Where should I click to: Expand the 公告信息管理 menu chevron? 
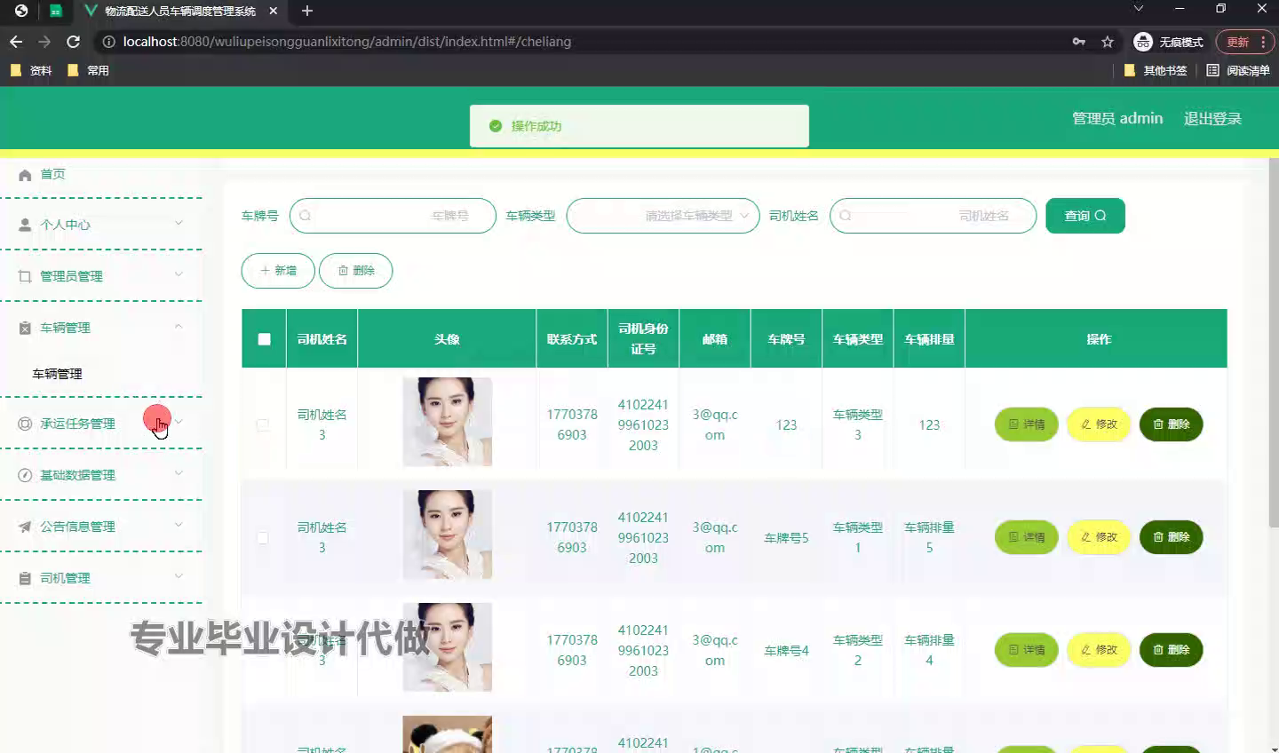click(x=179, y=526)
